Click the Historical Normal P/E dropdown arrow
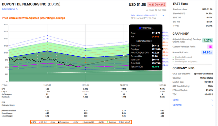This screenshot has height=126, width=218. tap(163, 15)
